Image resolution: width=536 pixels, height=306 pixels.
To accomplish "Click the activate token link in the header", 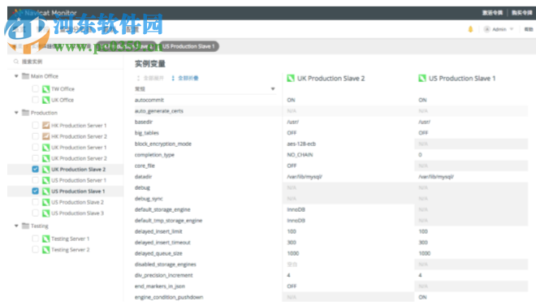I will click(x=492, y=13).
